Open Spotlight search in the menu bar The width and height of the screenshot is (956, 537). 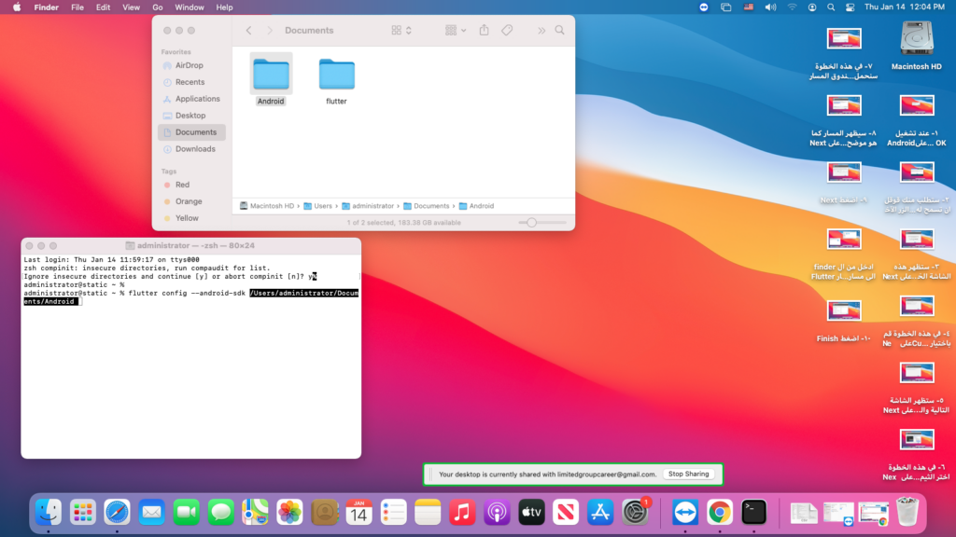point(831,7)
